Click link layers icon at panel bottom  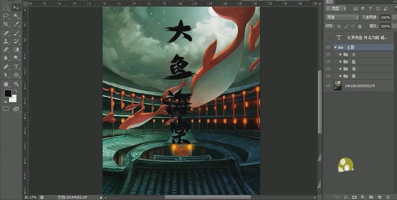click(337, 197)
